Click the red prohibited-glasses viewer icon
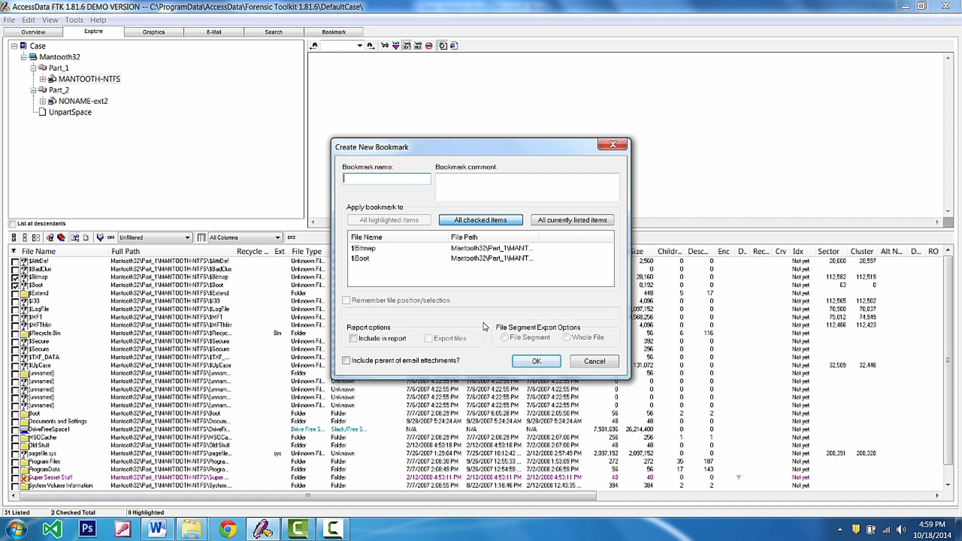 (429, 46)
